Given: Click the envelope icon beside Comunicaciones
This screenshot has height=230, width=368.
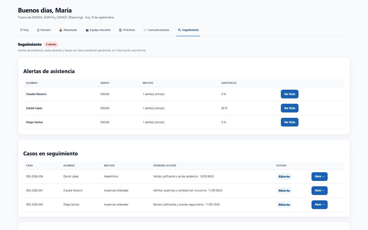Looking at the screenshot, I should (145, 30).
